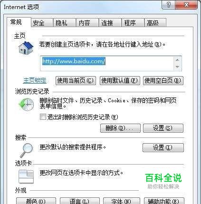Click the 主页锁定 link
This screenshot has width=201, height=204.
coord(35,80)
